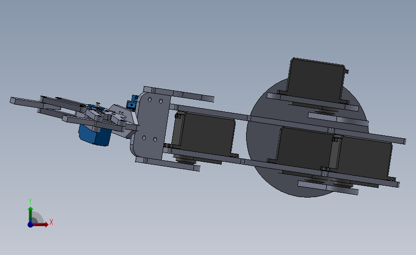The image size is (416, 255).
Task: Select the upright dark servo atop the base
Action: (316, 79)
